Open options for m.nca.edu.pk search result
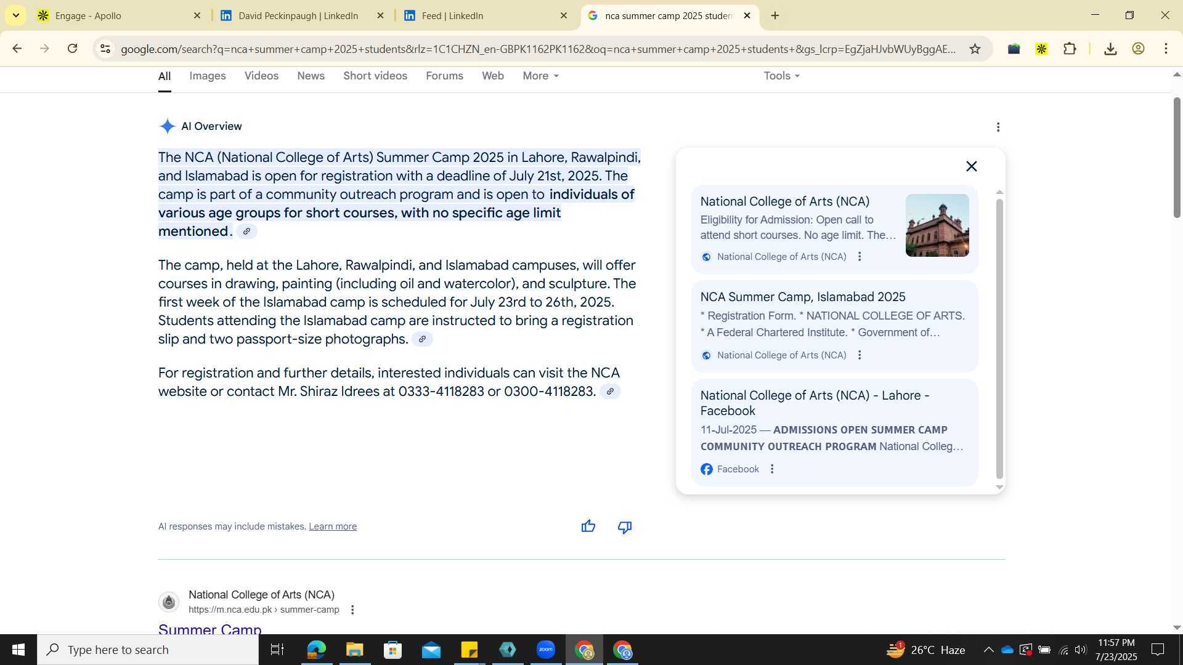Screen dimensions: 1183x665 (x=352, y=610)
